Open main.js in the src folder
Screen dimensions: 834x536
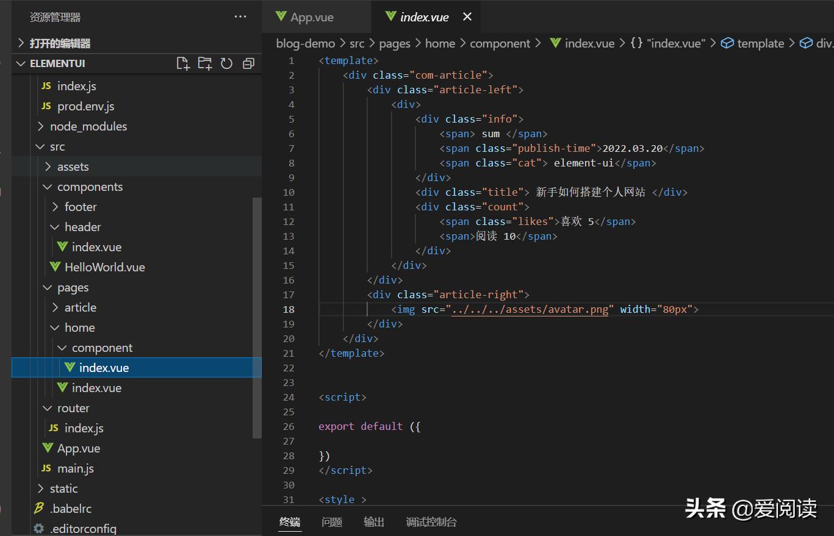[x=75, y=468]
